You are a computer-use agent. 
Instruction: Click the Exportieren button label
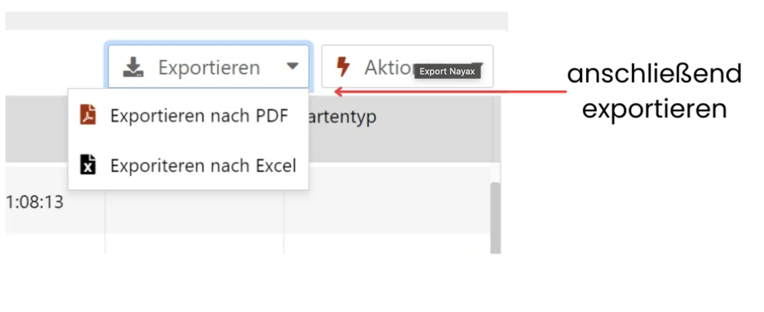[209, 67]
